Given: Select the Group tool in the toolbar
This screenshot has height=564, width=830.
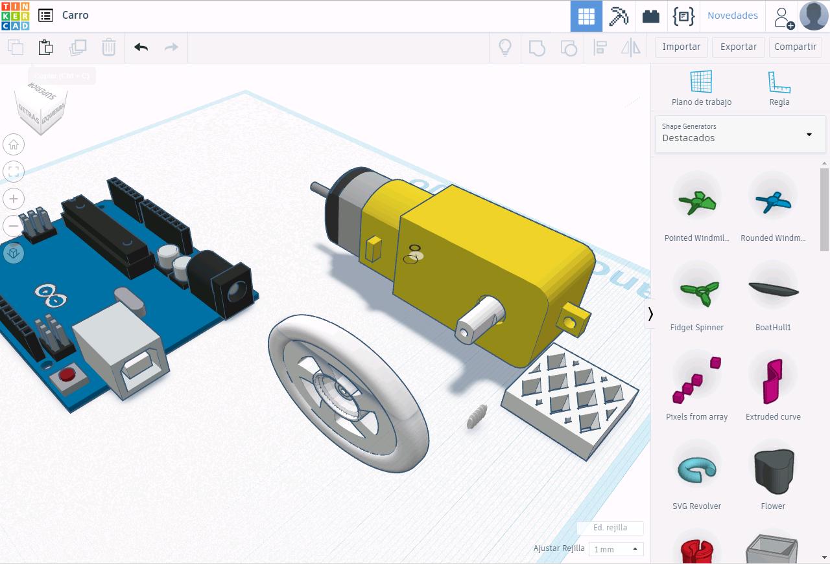Looking at the screenshot, I should (537, 47).
